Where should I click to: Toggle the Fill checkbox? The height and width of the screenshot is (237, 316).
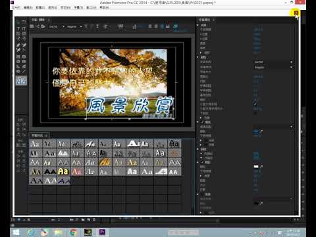[202, 122]
